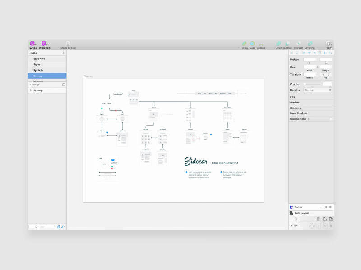Click the layer filter search field

click(x=43, y=227)
